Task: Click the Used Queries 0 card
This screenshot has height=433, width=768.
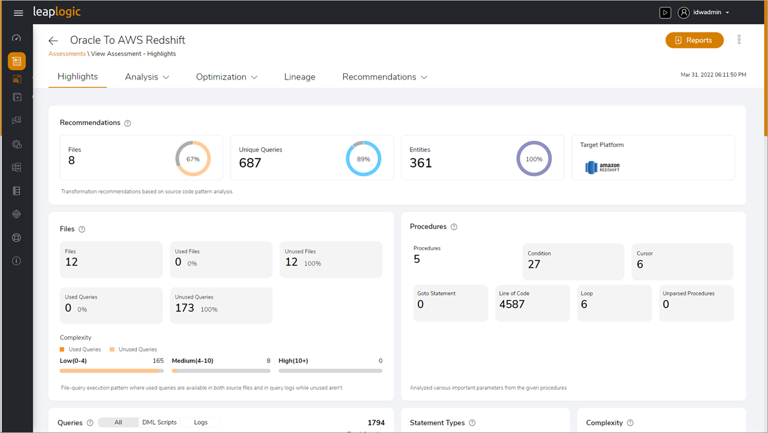Action: point(111,306)
